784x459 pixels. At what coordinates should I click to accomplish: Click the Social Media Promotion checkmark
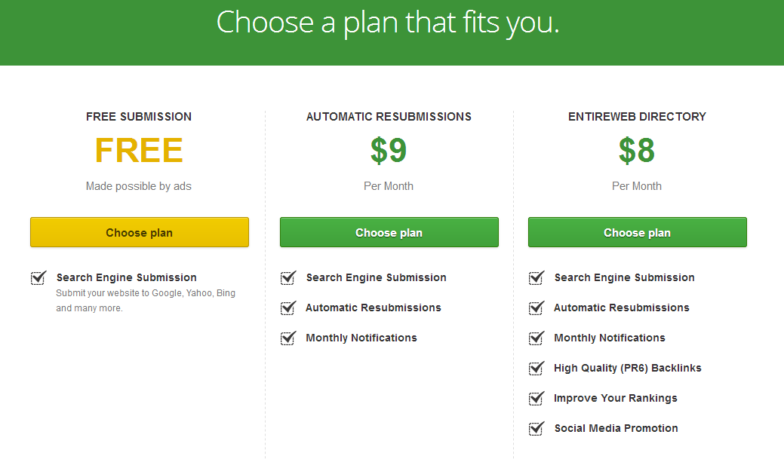tap(536, 428)
